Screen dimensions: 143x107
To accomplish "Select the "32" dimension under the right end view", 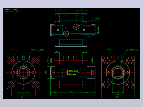I will click(x=118, y=91).
